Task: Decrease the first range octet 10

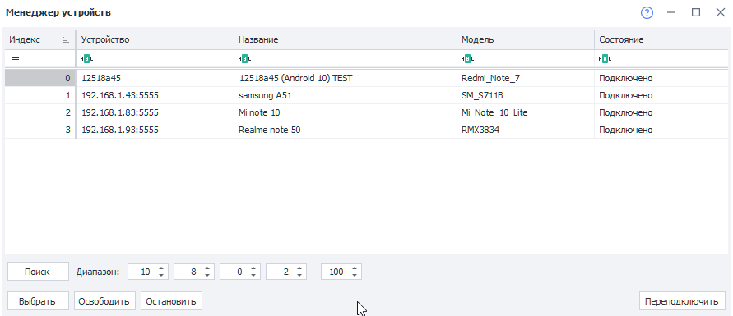Action: pyautogui.click(x=161, y=275)
